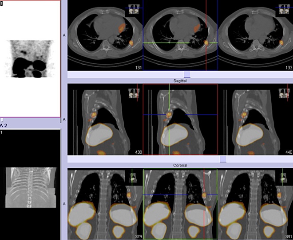Viewport: 293px width, 240px height.
Task: Click crosshair intersection on center axial slice
Action: (206, 43)
